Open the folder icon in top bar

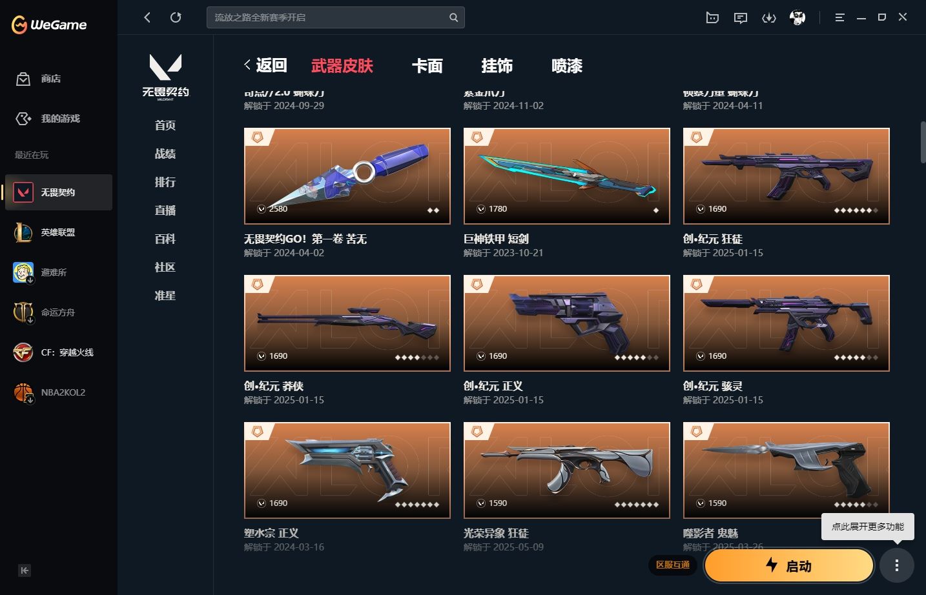712,18
